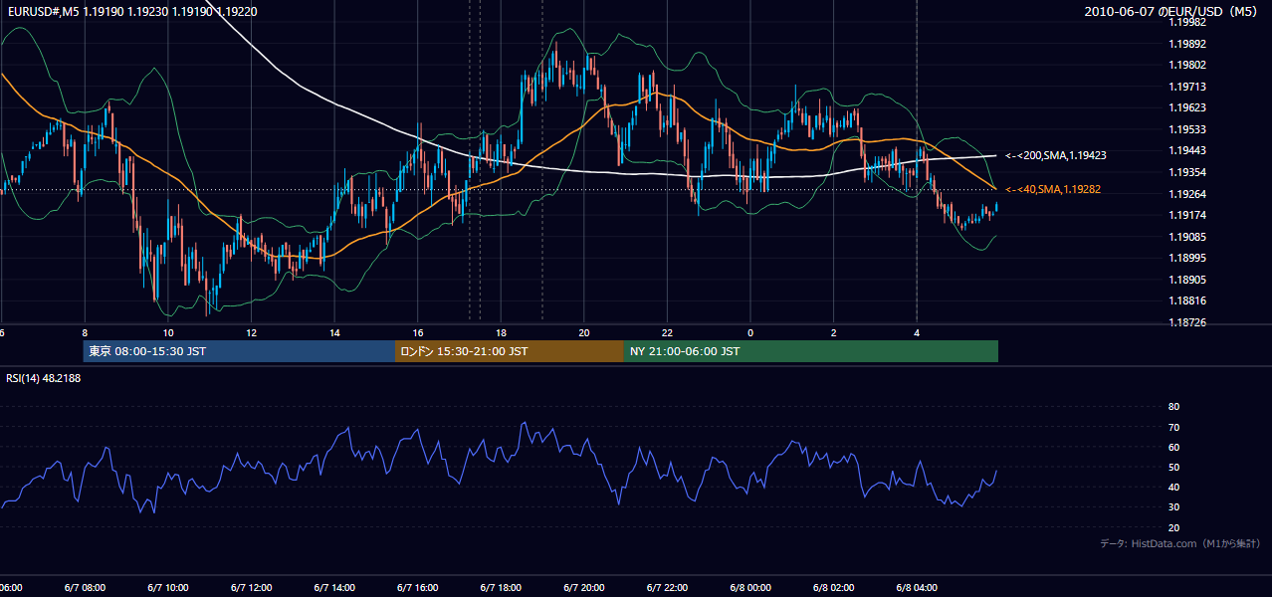The width and height of the screenshot is (1272, 597).
Task: Click hour label 14 under the price chart
Action: pos(334,332)
